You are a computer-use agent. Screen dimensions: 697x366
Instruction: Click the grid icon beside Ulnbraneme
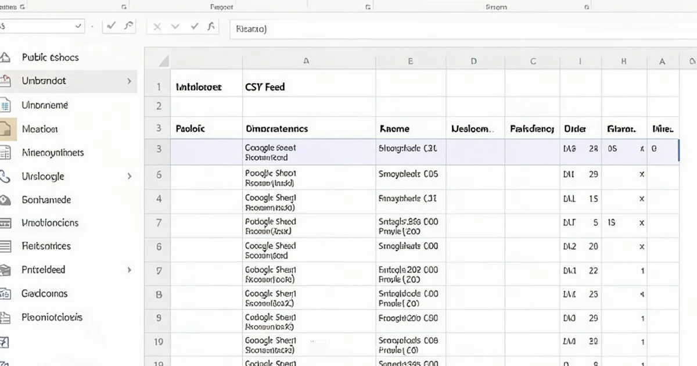pos(8,105)
